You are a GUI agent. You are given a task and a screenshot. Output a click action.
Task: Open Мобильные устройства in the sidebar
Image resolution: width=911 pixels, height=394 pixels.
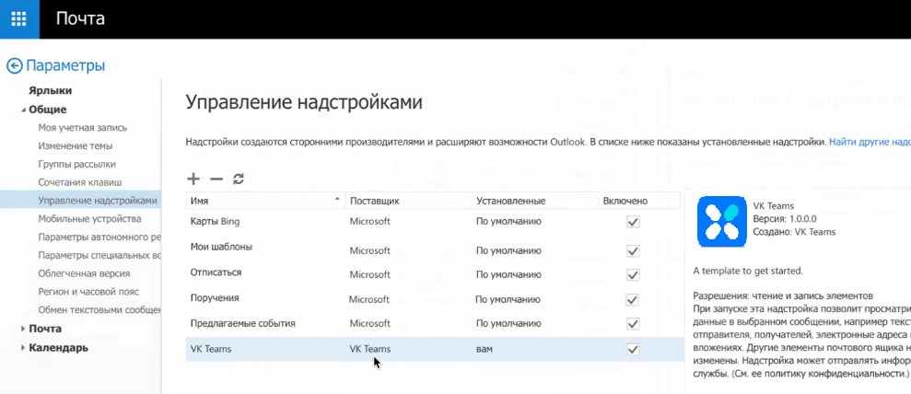click(88, 219)
